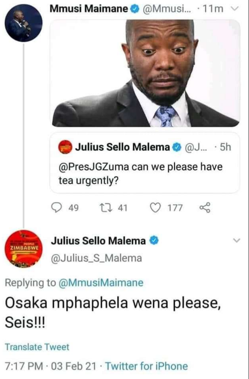This screenshot has width=249, height=379.
Task: Open Mmusi Maimane's profile picture
Action: (24, 23)
